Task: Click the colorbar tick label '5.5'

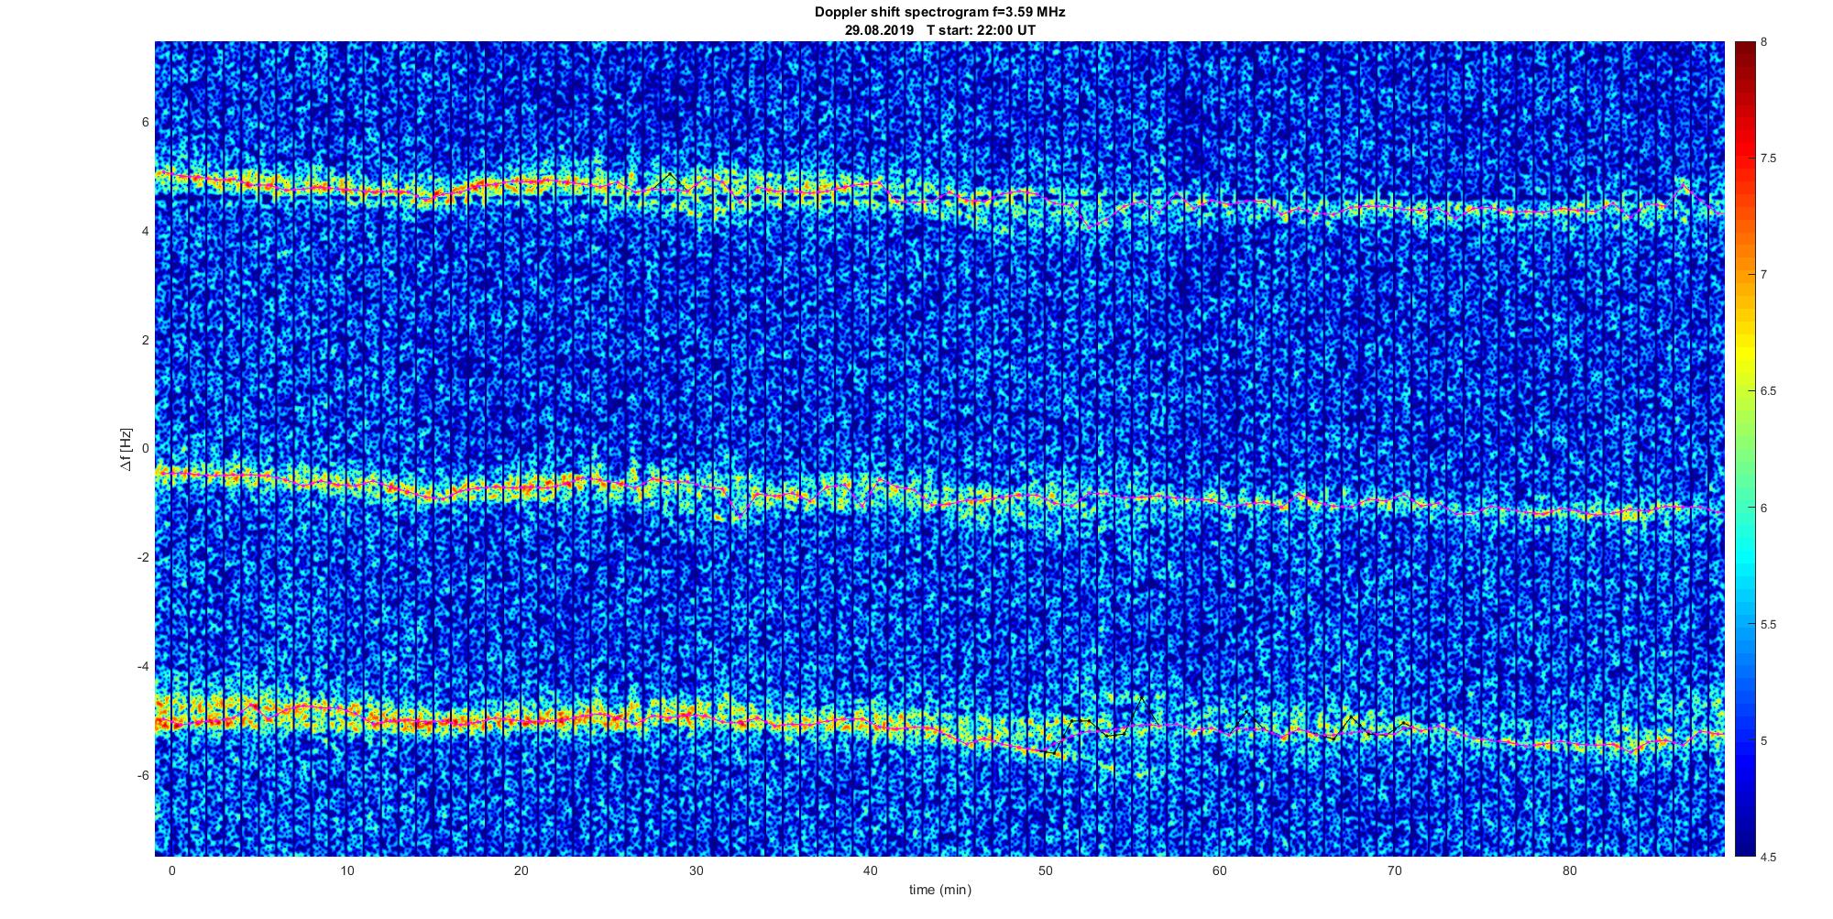Action: click(1769, 625)
